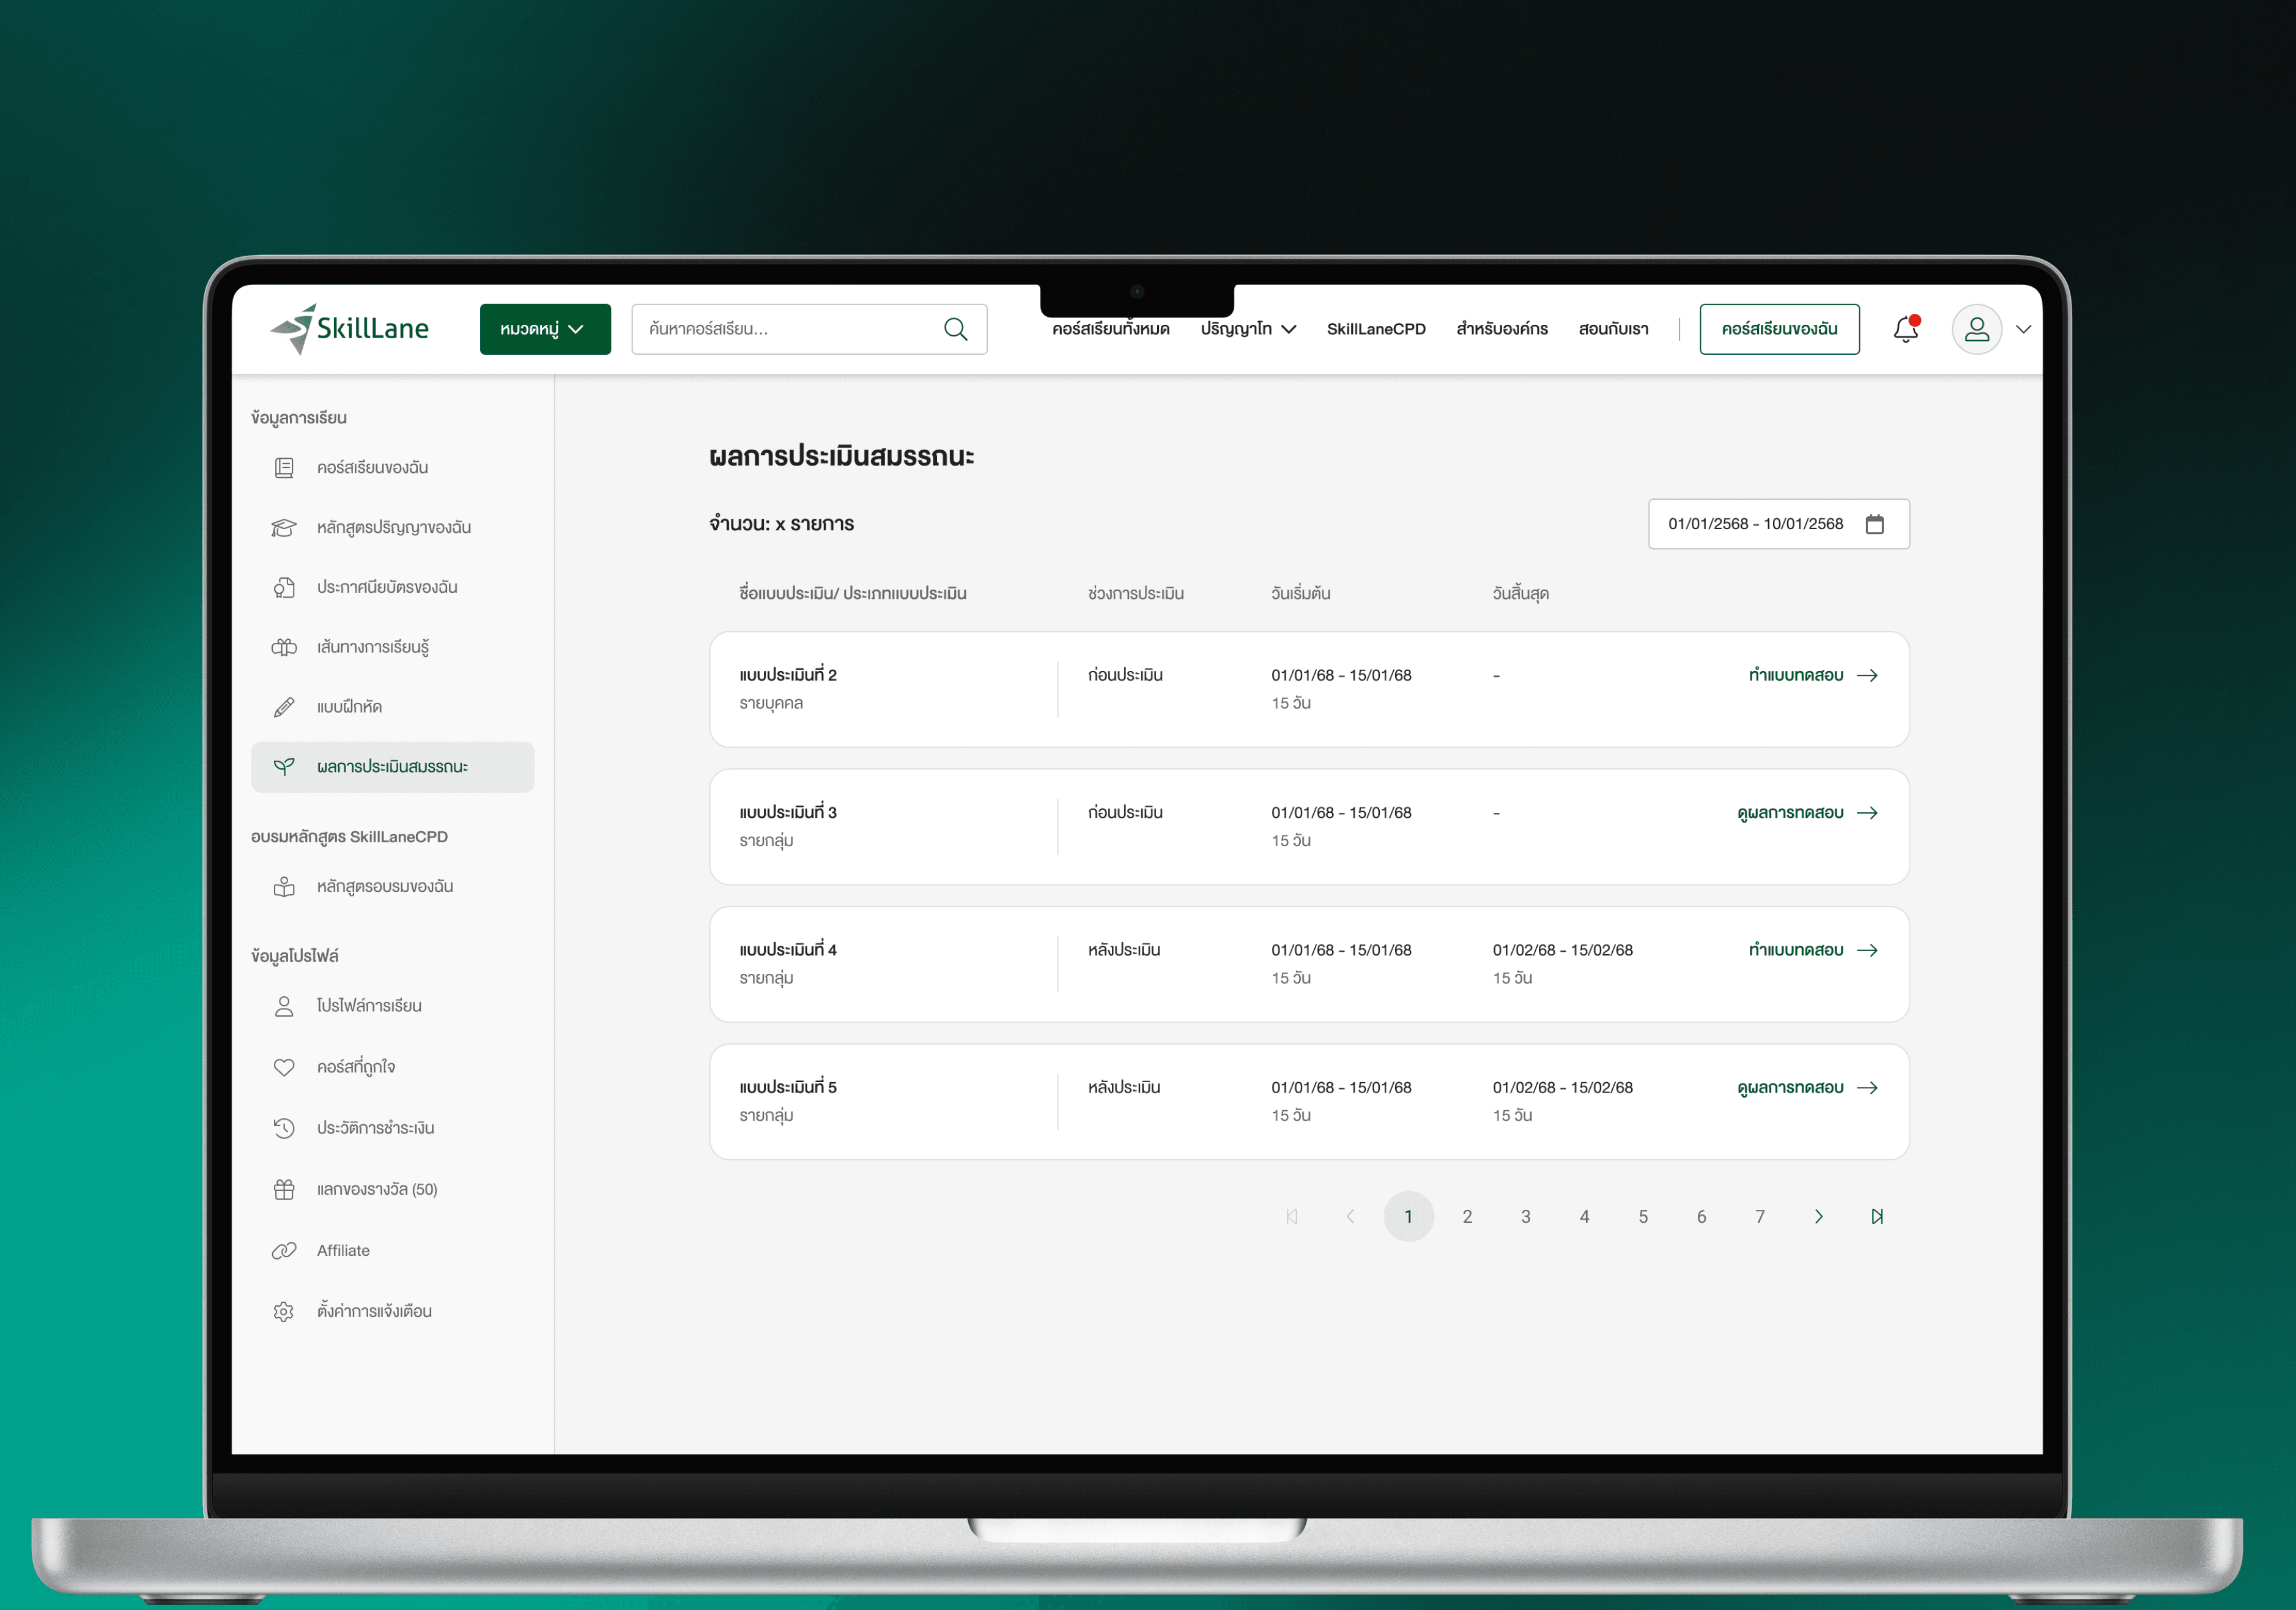This screenshot has height=1610, width=2296.
Task: Open the notification bell
Action: pyautogui.click(x=1906, y=329)
